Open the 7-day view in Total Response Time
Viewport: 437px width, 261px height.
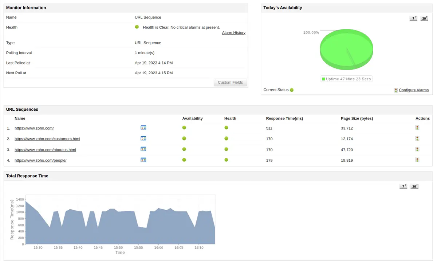pyautogui.click(x=403, y=186)
